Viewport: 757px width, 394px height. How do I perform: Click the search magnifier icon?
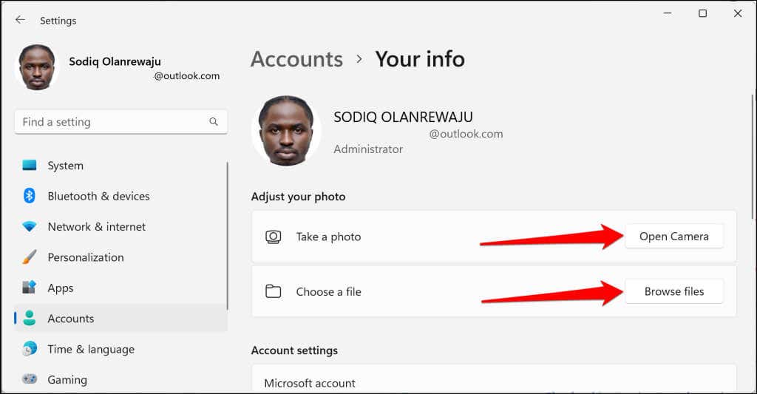click(214, 122)
